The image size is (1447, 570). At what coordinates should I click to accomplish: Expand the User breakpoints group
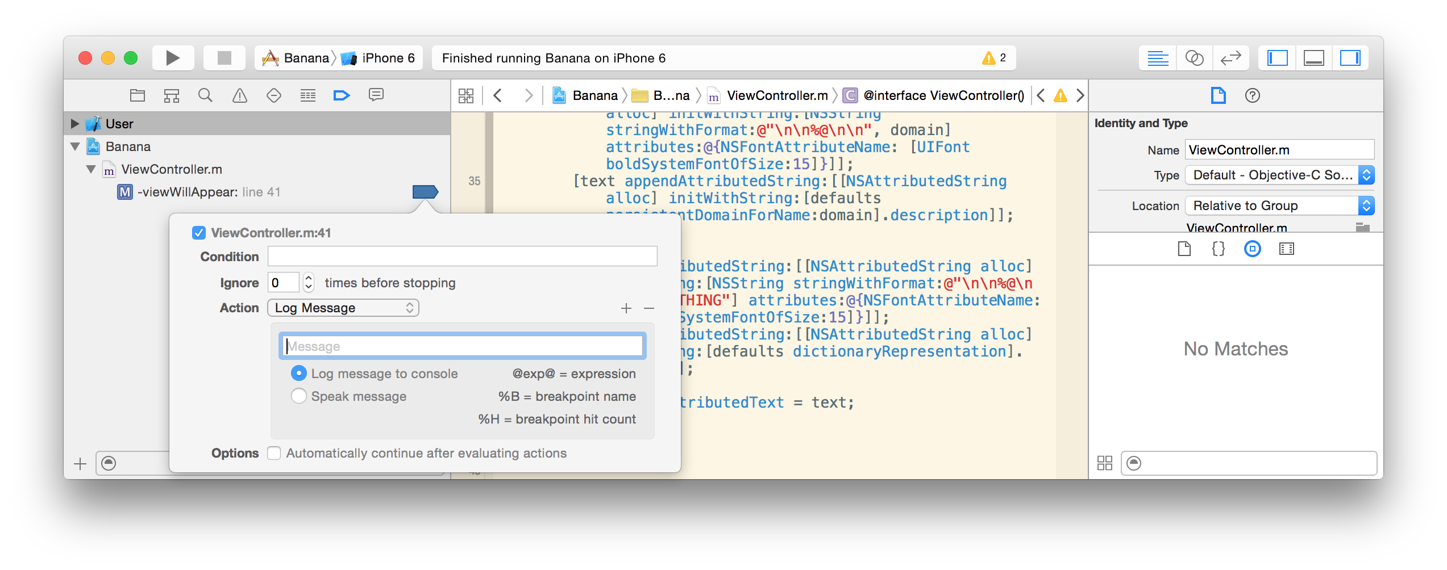coord(74,123)
